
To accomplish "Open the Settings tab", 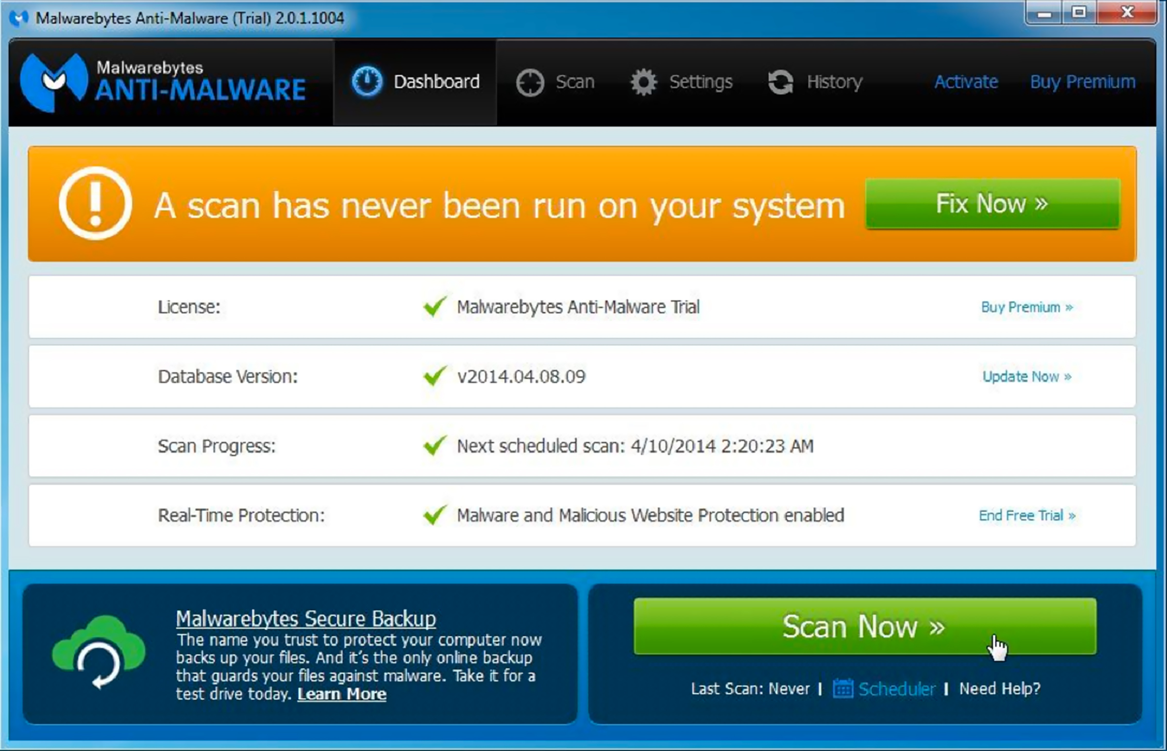I will [700, 82].
